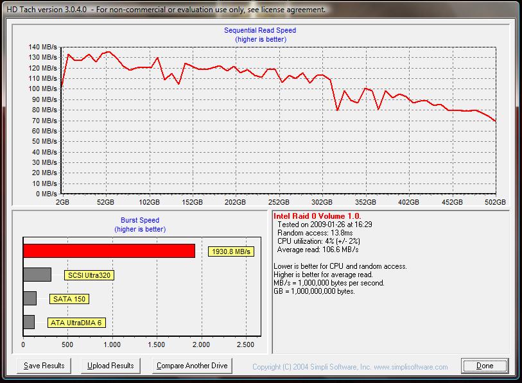Click the Save Results button

44,366
